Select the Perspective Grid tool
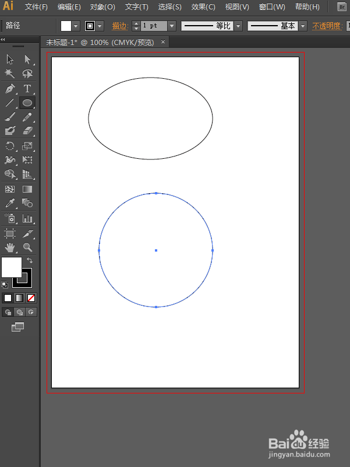 pyautogui.click(x=27, y=174)
